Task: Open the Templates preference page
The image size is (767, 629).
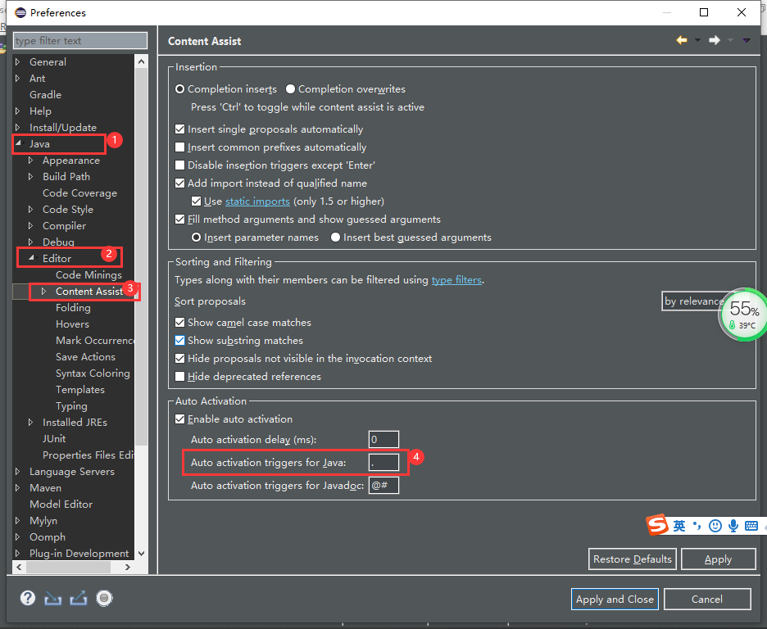Action: point(80,390)
